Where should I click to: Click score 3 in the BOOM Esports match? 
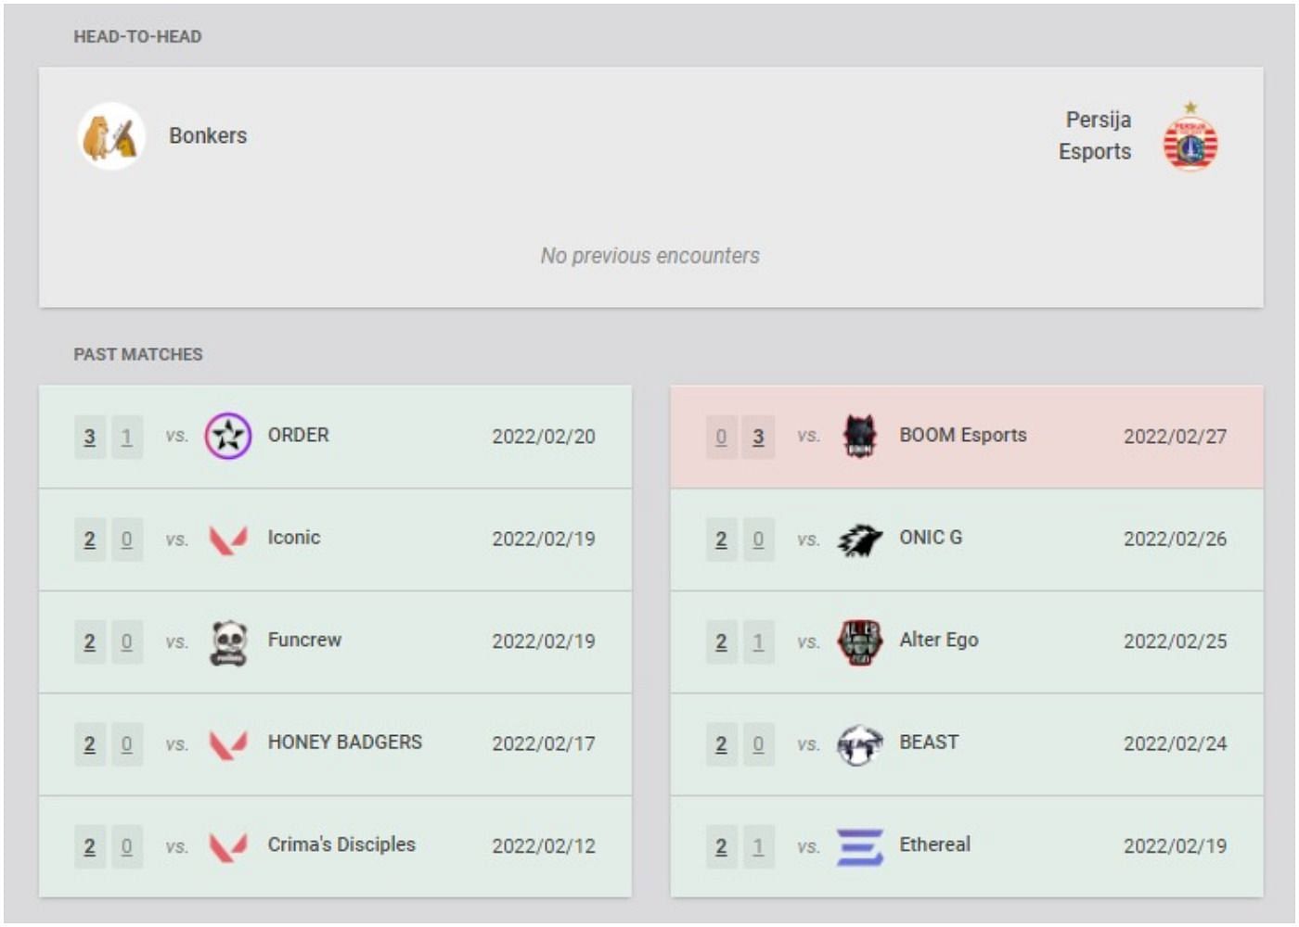(758, 437)
